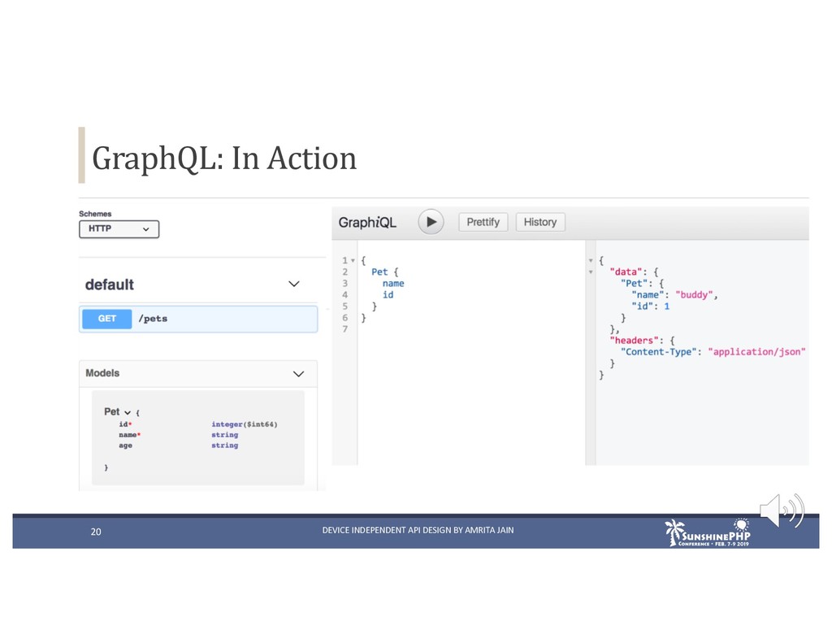Click the Pet field in query editor
This screenshot has width=832, height=643.
[x=379, y=272]
